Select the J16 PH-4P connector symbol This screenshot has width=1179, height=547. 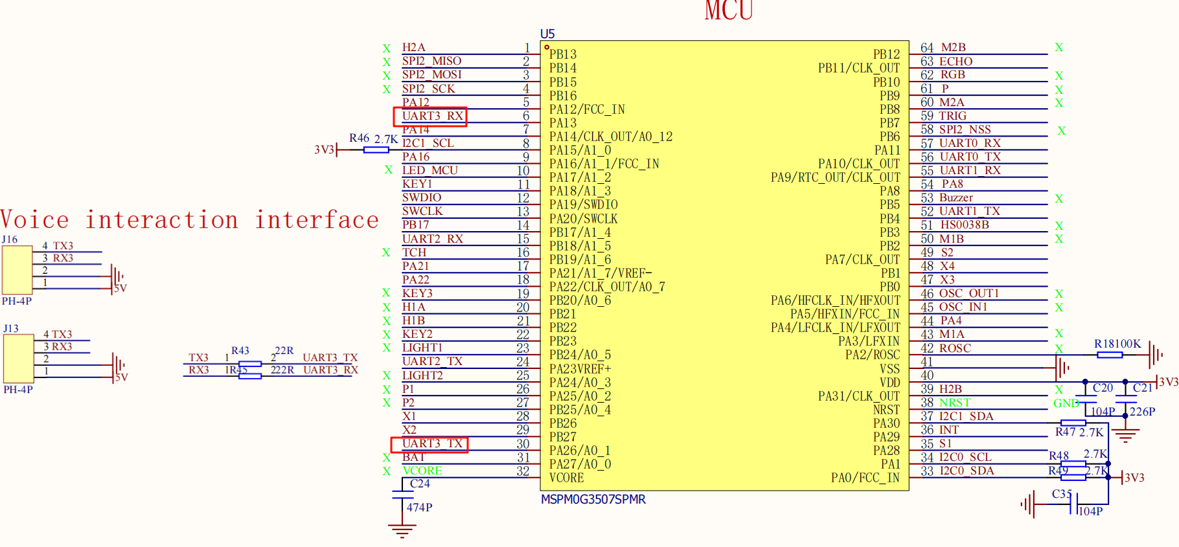(x=17, y=270)
